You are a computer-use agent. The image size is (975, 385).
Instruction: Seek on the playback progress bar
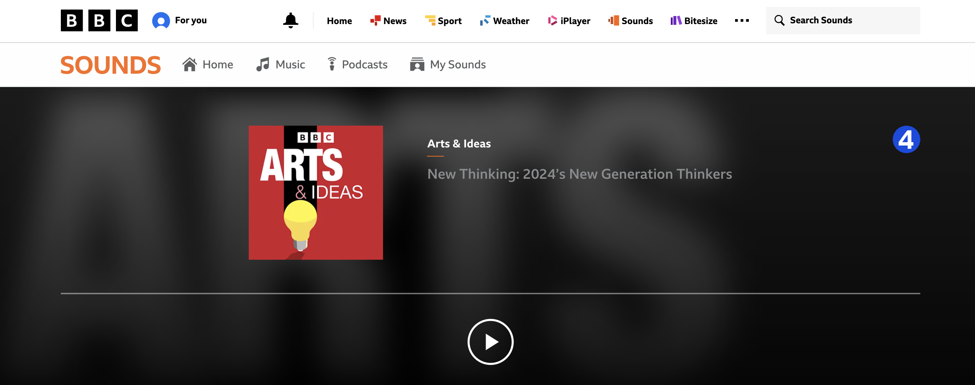pyautogui.click(x=490, y=293)
